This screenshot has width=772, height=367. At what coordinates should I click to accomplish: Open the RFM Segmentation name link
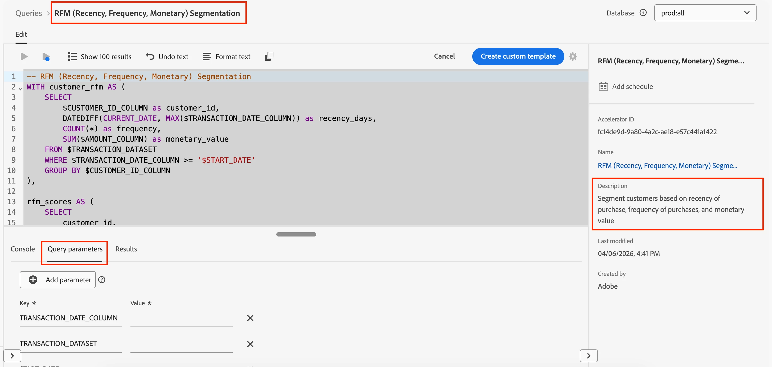click(667, 165)
